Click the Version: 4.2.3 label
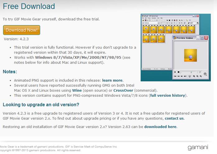Image resolution: width=217 pixels, height=154 pixels. tap(16, 39)
